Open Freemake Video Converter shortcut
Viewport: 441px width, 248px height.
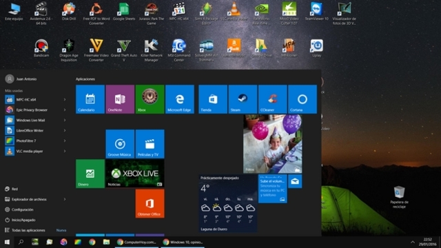[x=96, y=50]
